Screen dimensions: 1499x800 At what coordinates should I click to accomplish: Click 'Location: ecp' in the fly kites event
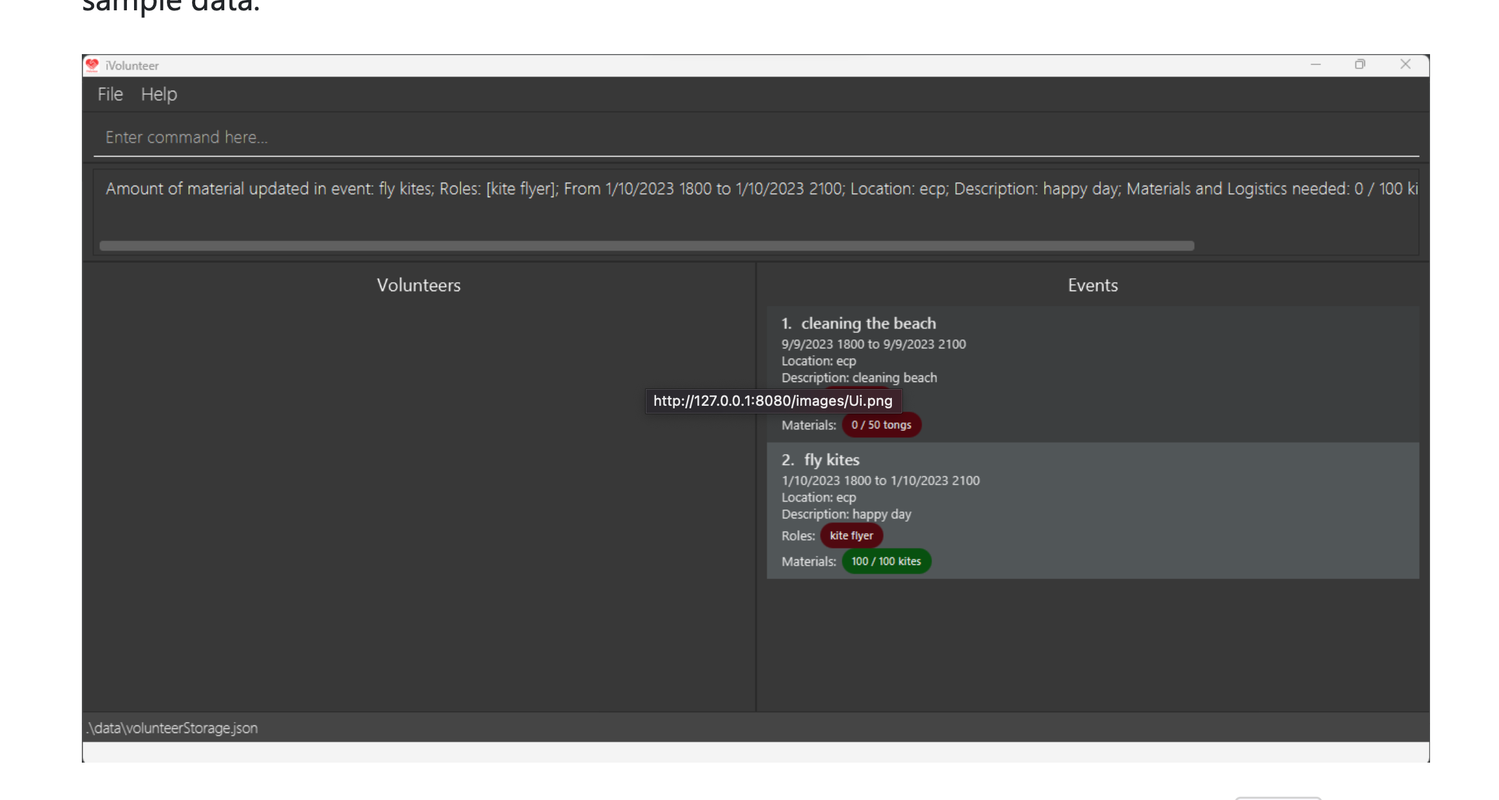coord(818,498)
